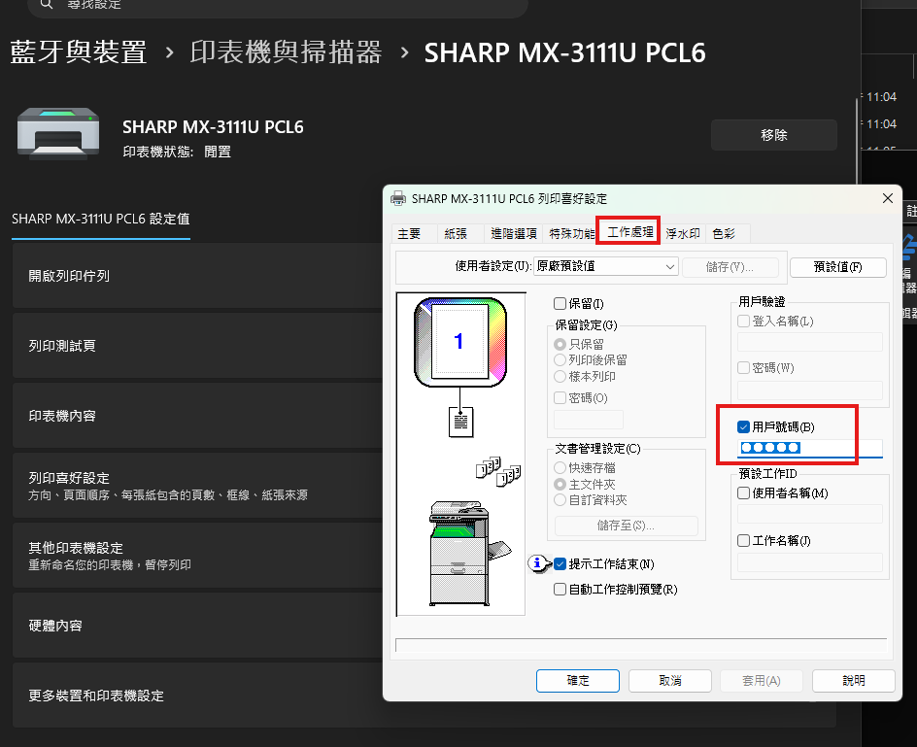
Task: Close the 列印喜好設定 dialog
Action: [887, 198]
